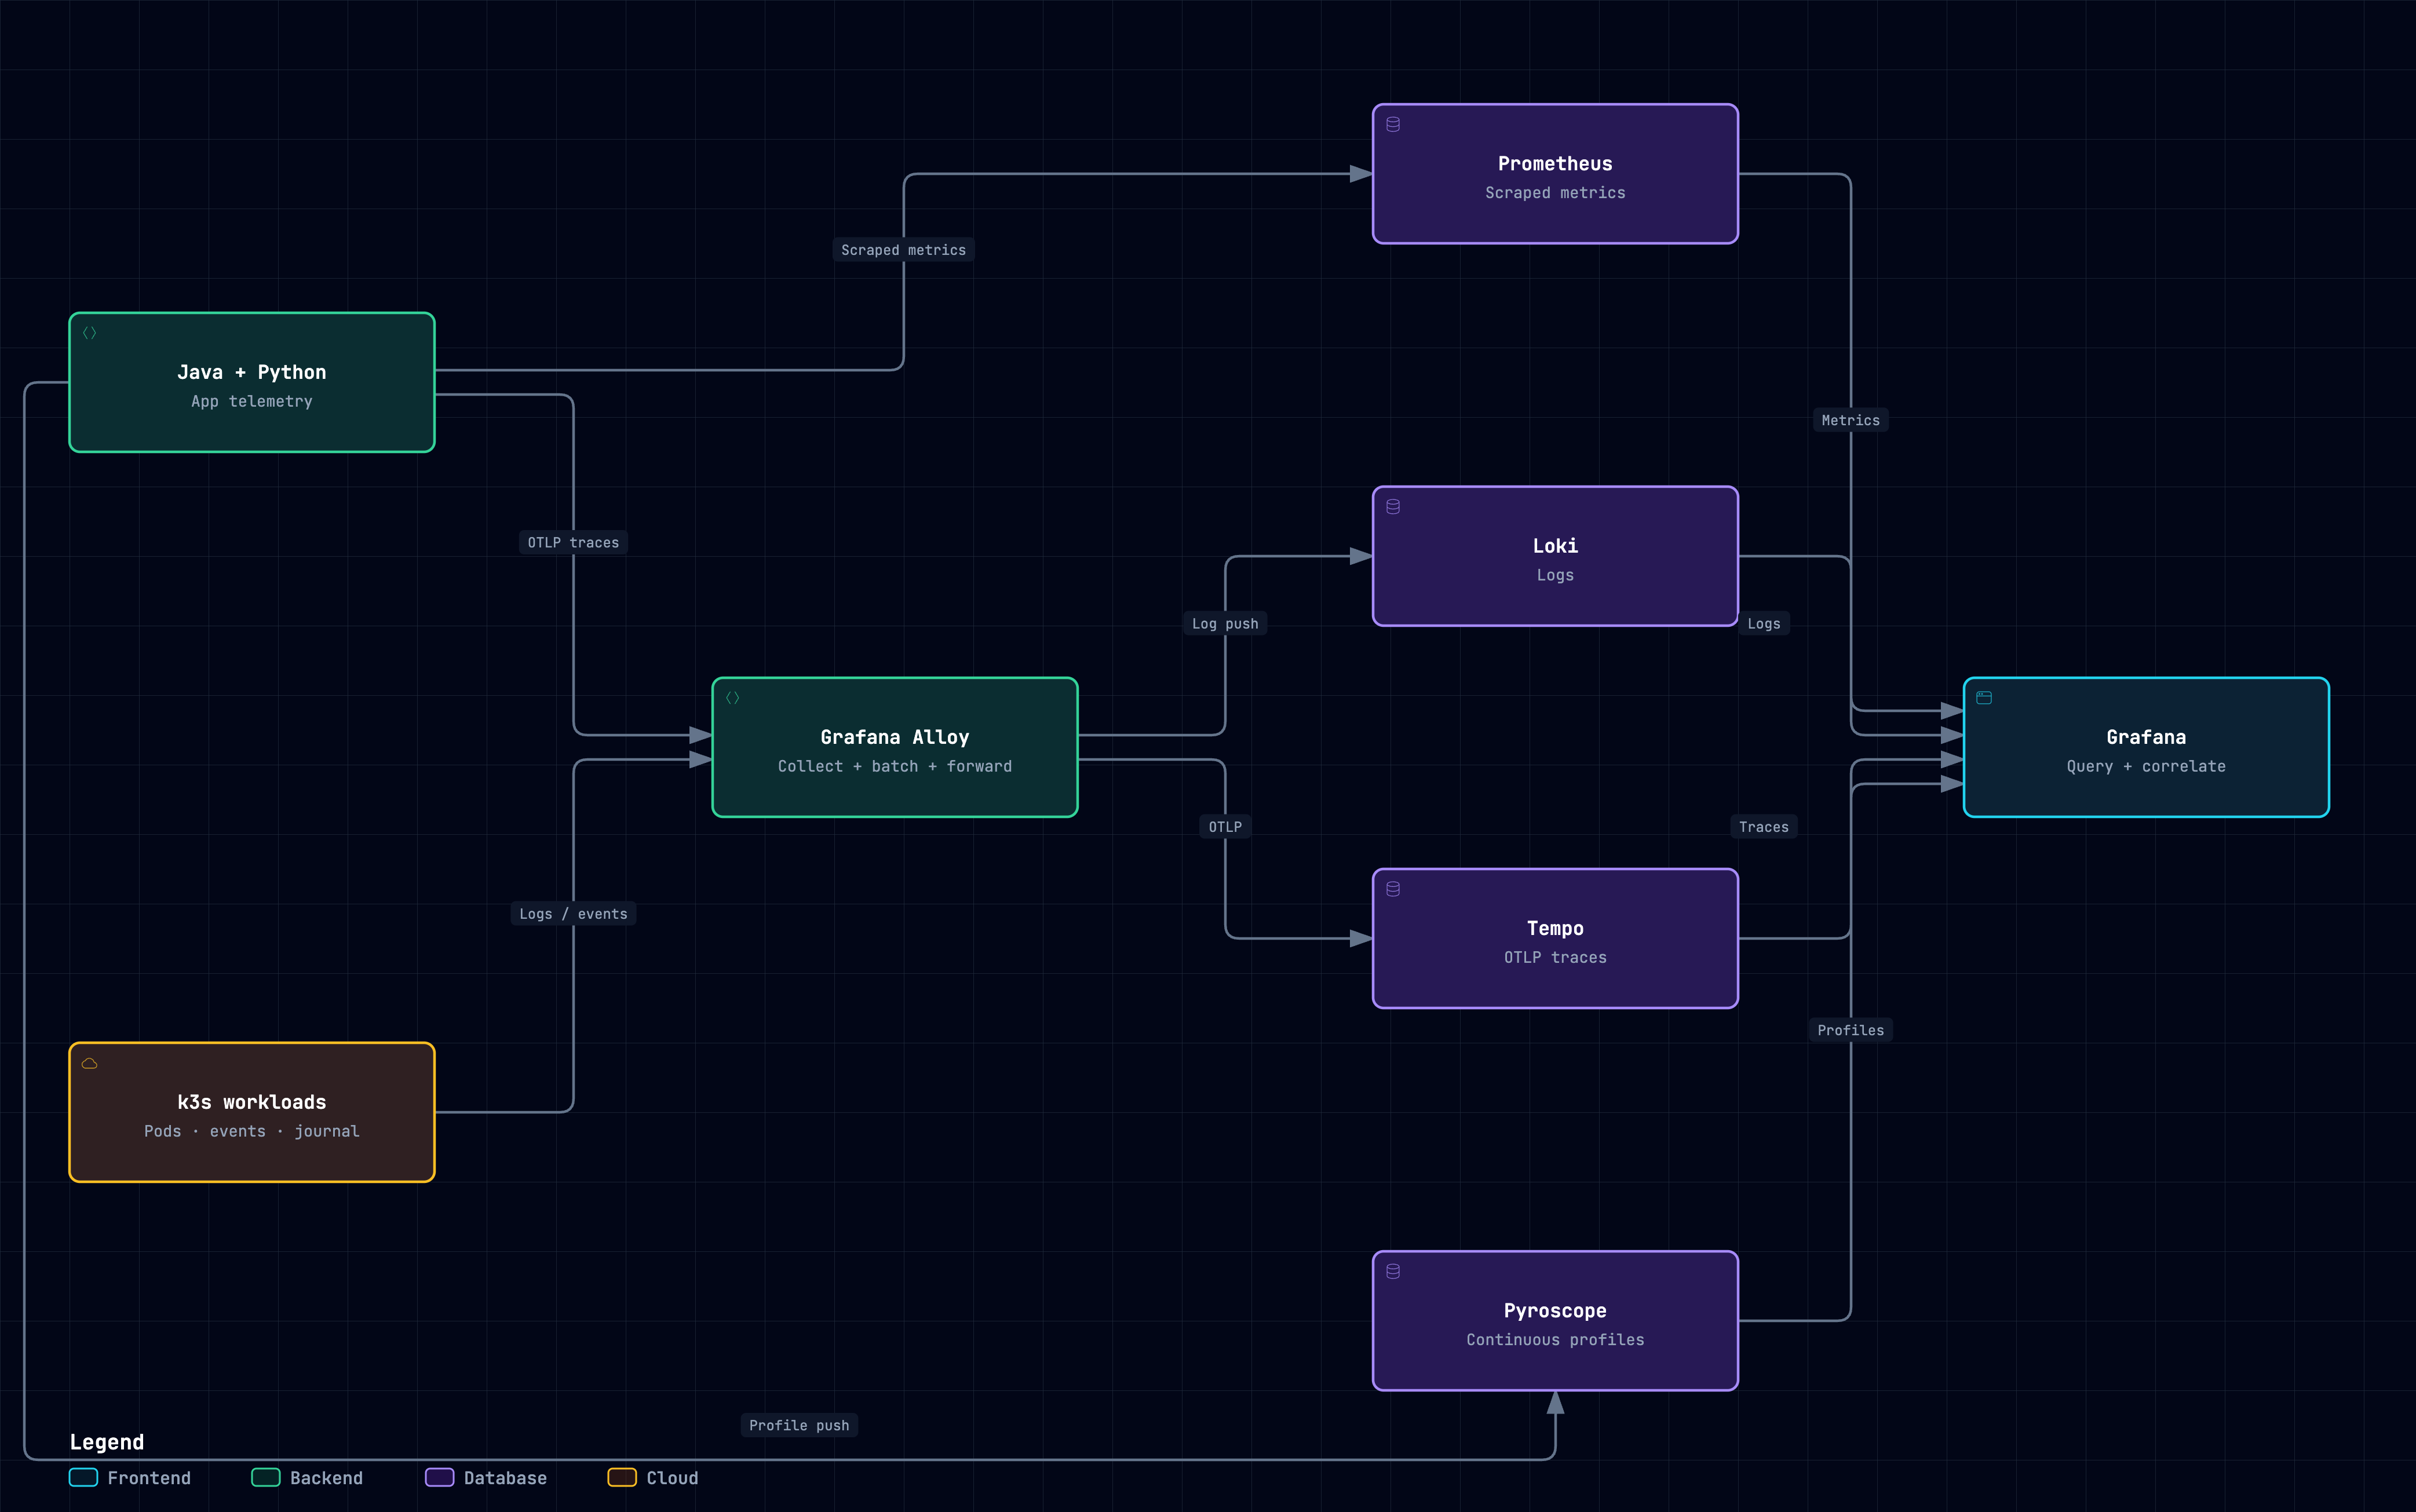Click the 'Profile push' edge label

798,1425
